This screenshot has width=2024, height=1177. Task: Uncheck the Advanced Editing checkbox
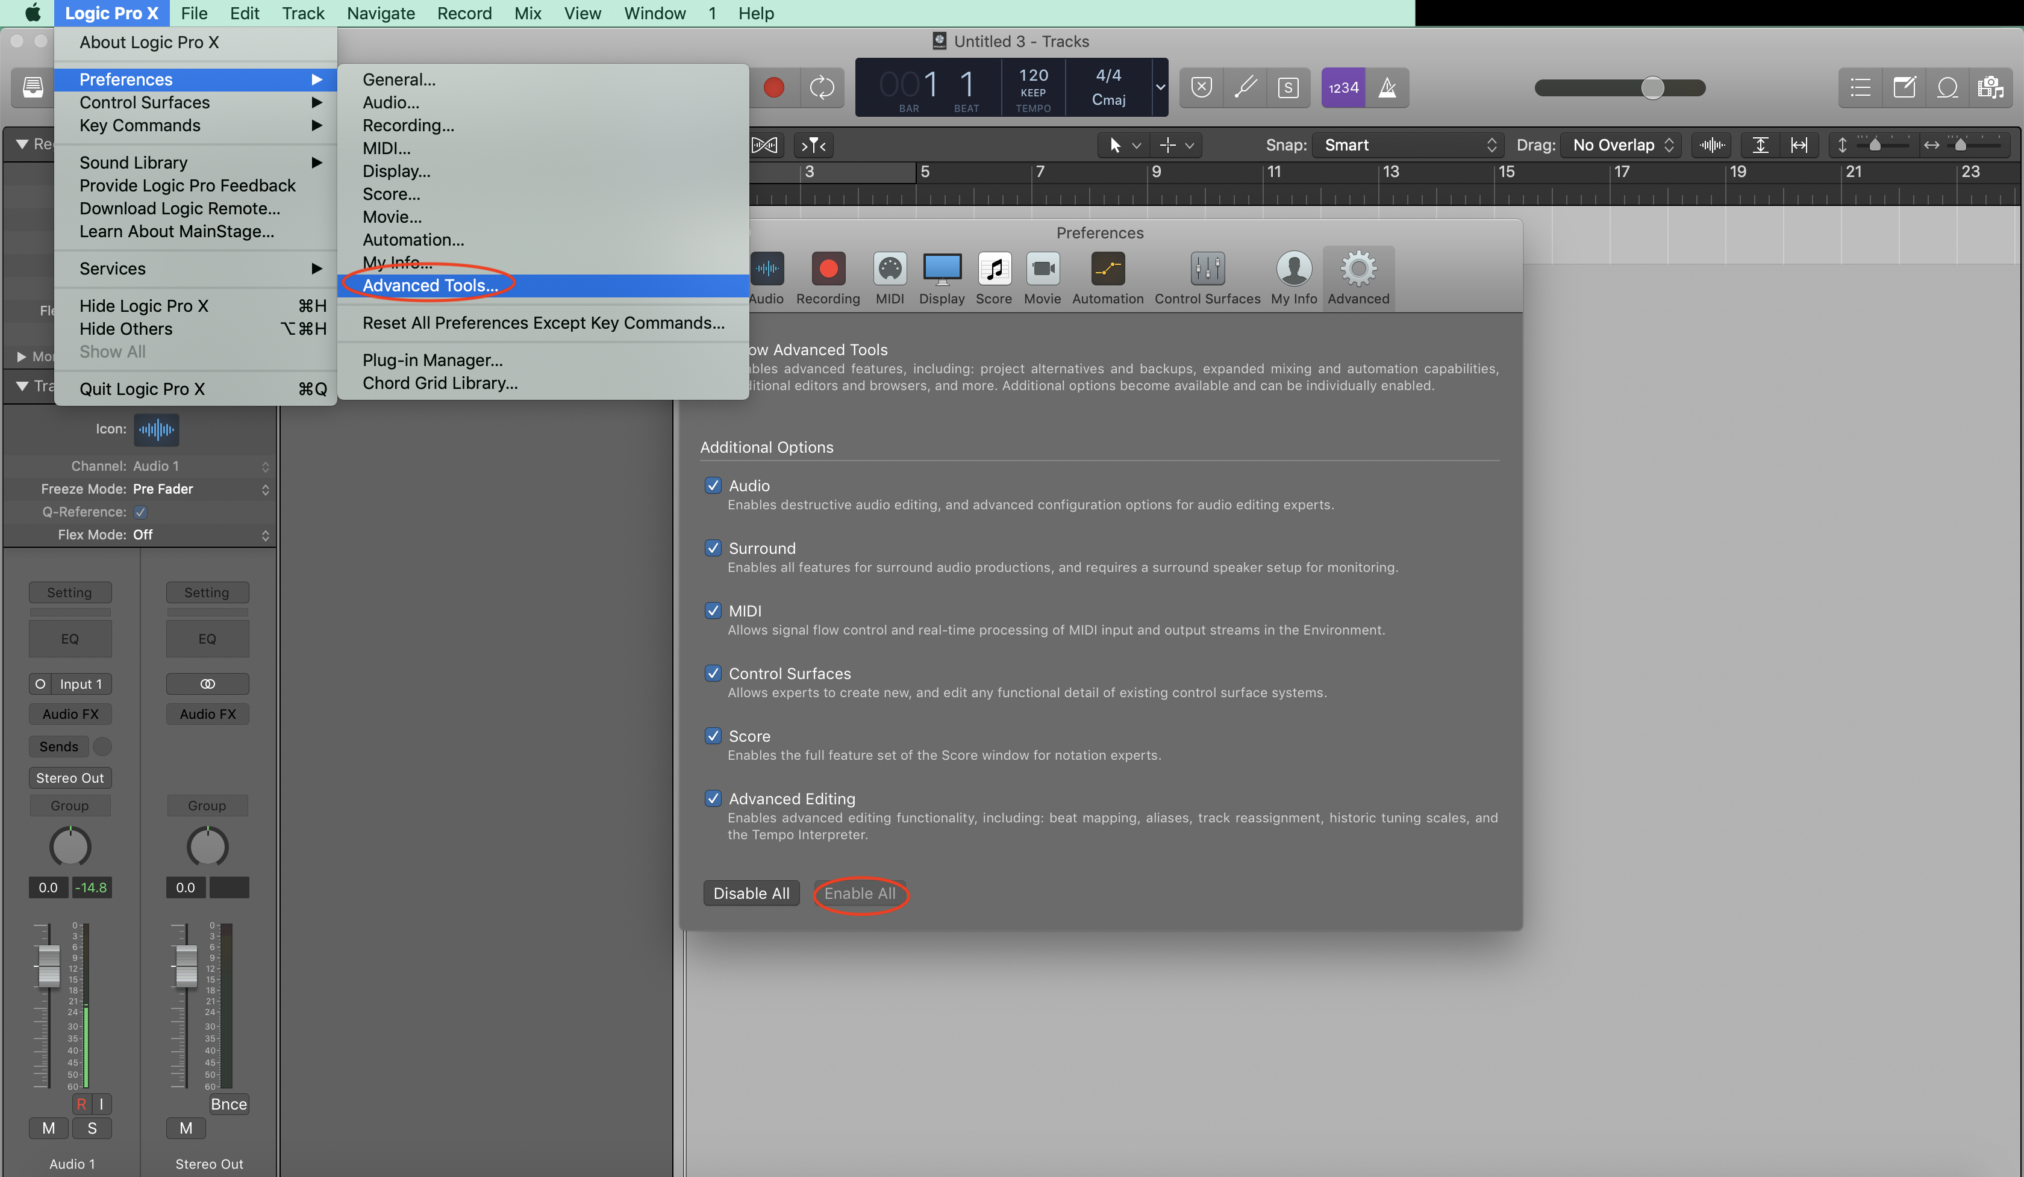[x=713, y=799]
